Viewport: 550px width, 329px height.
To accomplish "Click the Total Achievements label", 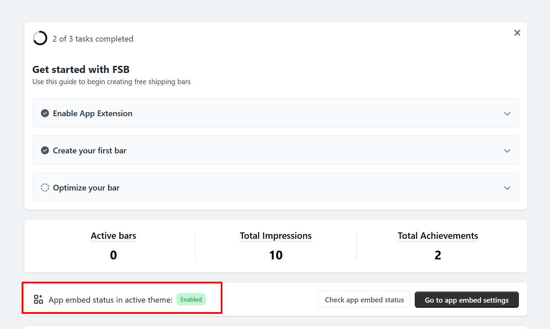I will tap(438, 236).
